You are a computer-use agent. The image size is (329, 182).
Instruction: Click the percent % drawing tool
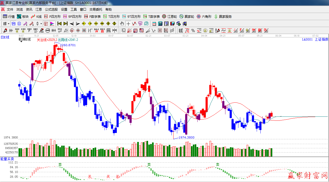point(193,31)
